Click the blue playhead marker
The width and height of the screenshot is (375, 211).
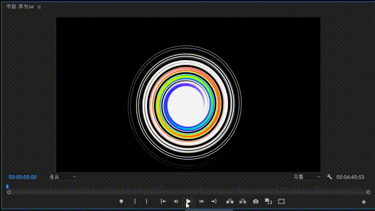pyautogui.click(x=7, y=186)
